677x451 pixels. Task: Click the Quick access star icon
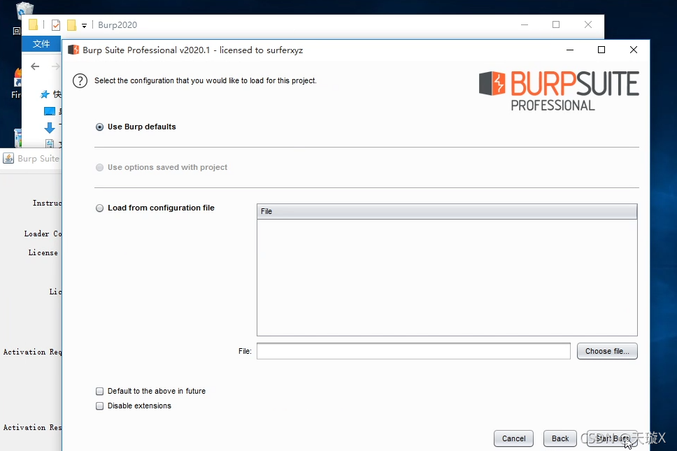(x=45, y=94)
